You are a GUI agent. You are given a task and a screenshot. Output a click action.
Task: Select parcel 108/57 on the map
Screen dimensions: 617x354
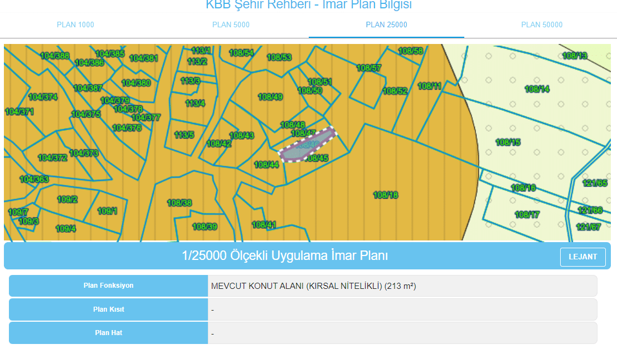click(x=368, y=68)
